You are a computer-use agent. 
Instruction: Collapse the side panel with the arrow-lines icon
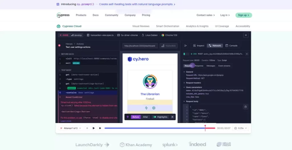click(x=185, y=46)
